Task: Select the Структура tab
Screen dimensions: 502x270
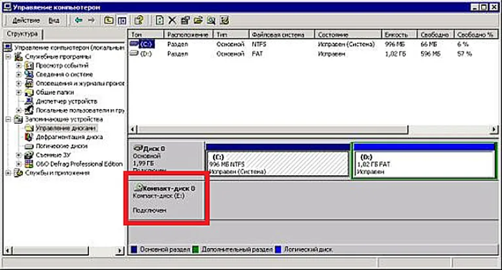Action: pyautogui.click(x=22, y=34)
